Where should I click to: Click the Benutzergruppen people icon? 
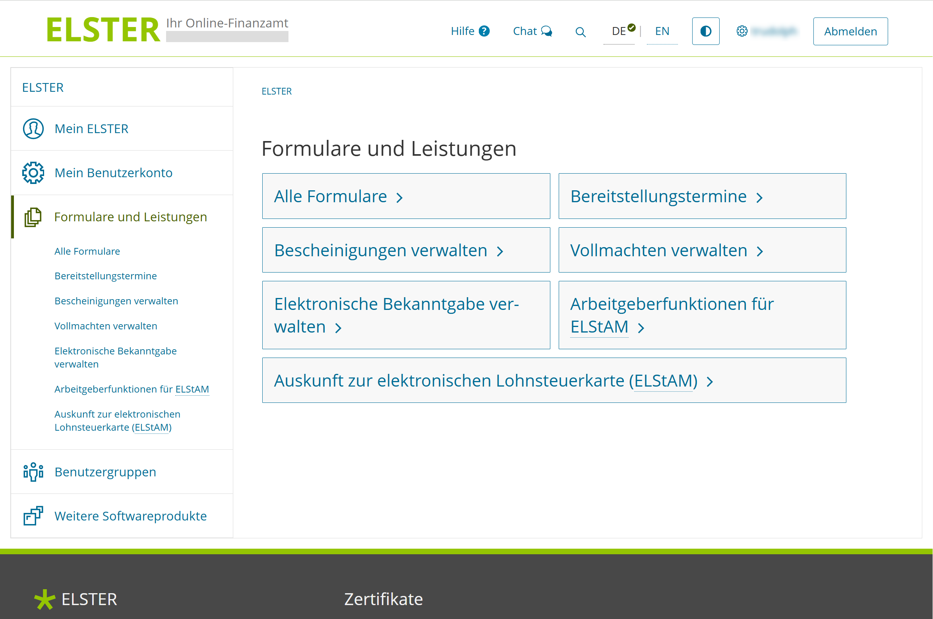coord(33,472)
